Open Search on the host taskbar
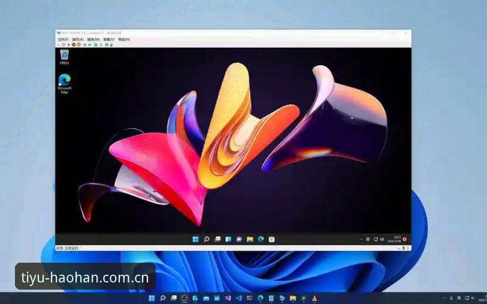This screenshot has width=487, height=304. pos(163,298)
